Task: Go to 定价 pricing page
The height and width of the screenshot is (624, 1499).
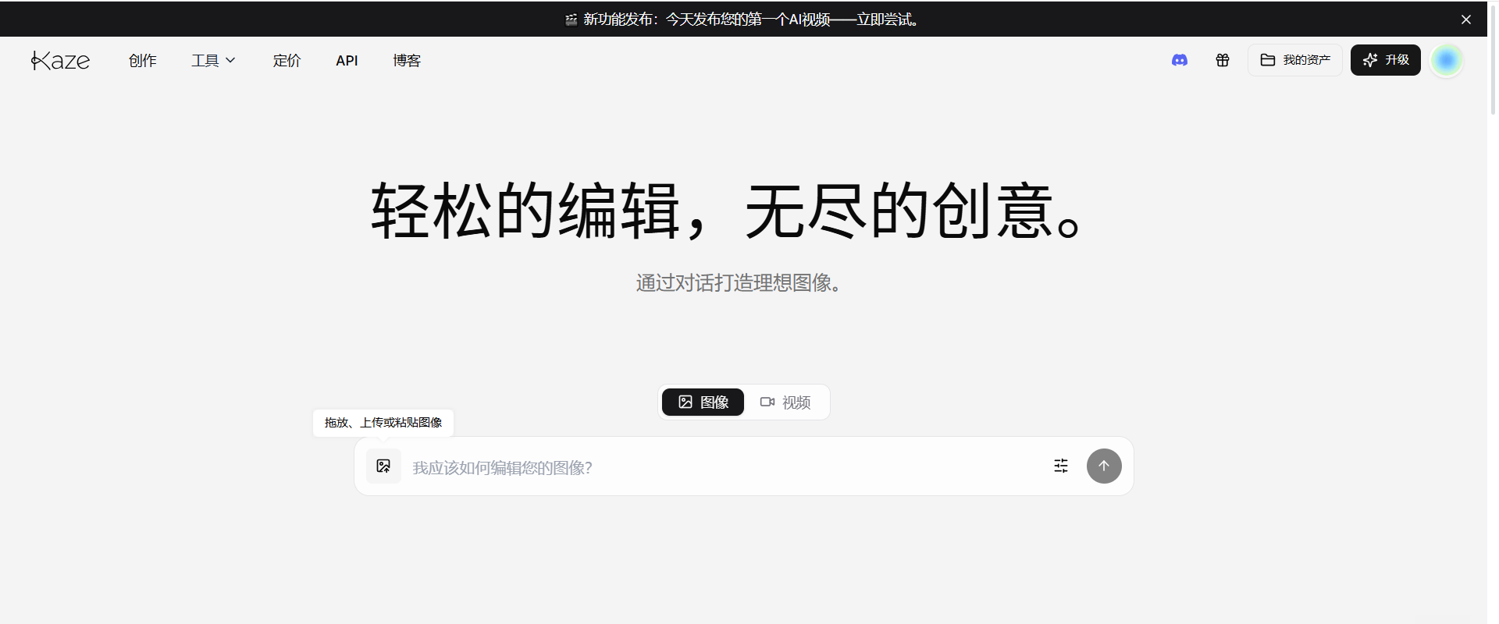Action: point(287,60)
